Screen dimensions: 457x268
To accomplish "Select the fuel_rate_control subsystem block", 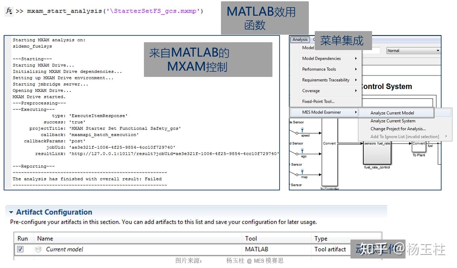I will click(x=377, y=154).
